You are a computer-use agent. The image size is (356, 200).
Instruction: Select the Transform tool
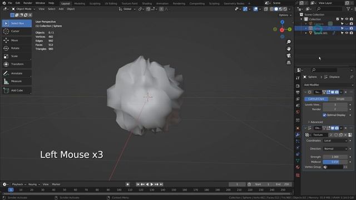pos(17,64)
